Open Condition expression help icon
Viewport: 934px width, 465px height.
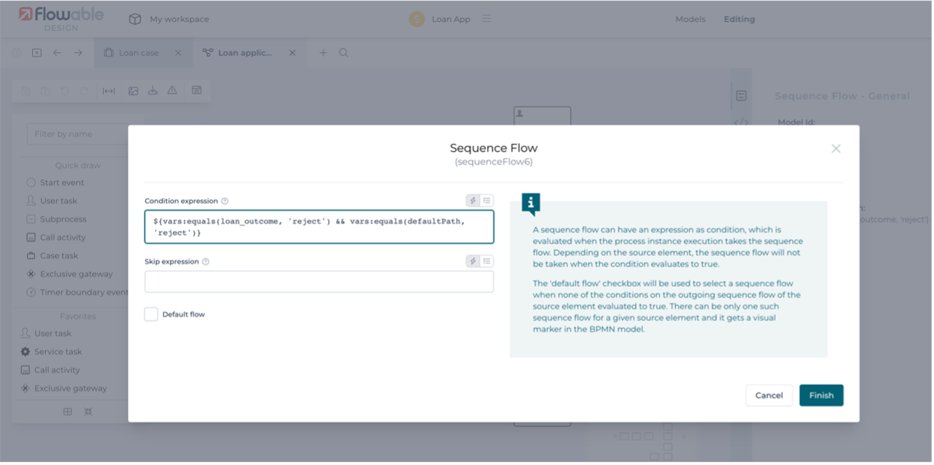[225, 202]
